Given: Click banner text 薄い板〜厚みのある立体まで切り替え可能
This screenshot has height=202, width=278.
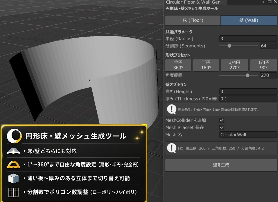Looking at the screenshot, I should 78,178.
